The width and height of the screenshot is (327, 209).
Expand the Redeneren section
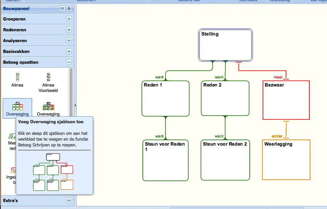click(x=69, y=30)
